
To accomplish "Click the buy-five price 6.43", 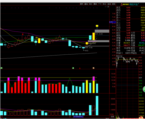I will [x=128, y=30].
